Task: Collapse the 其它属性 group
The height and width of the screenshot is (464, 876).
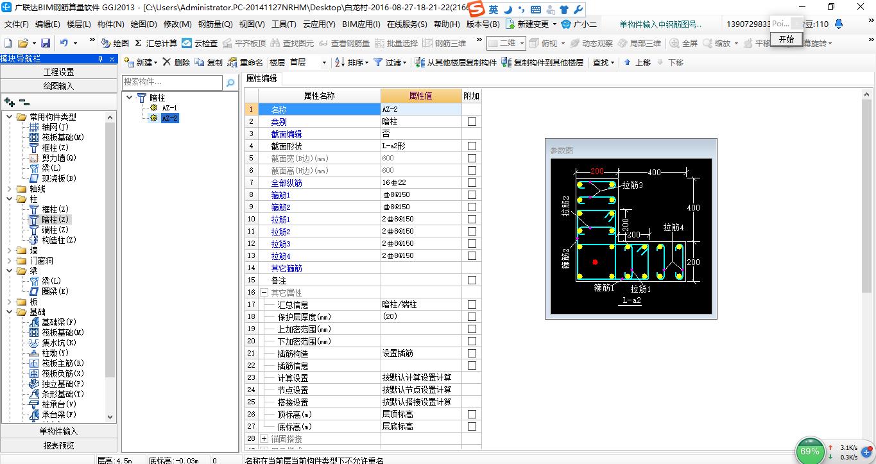Action: (264, 292)
